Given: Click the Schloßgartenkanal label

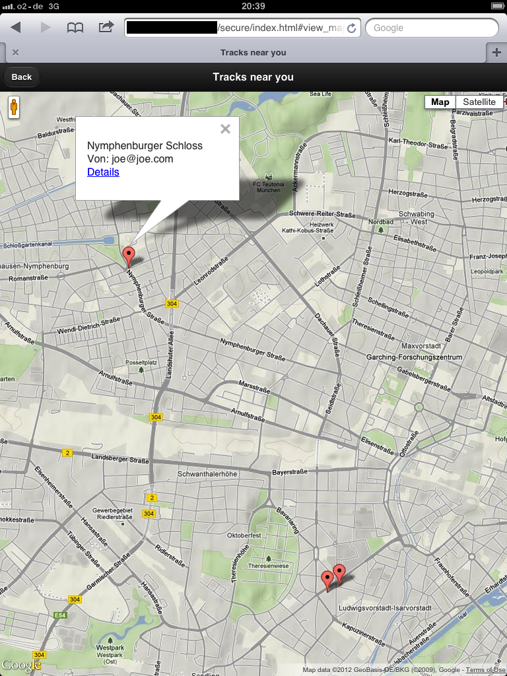Looking at the screenshot, I should (x=28, y=245).
